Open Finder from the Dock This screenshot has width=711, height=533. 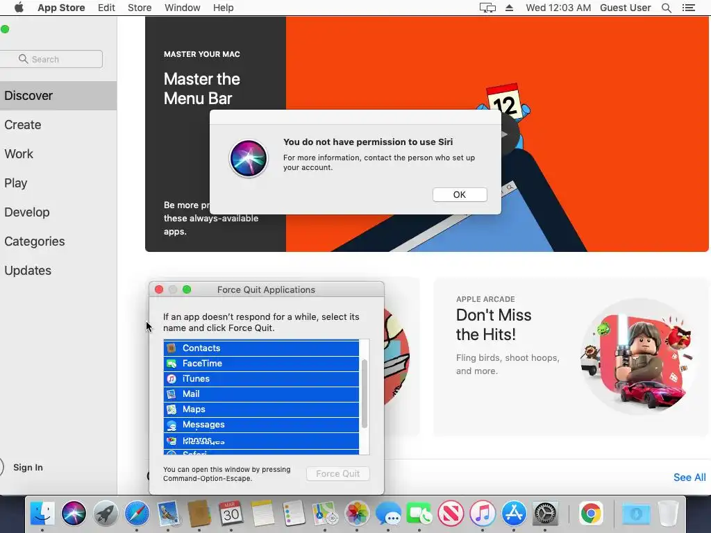pyautogui.click(x=42, y=514)
